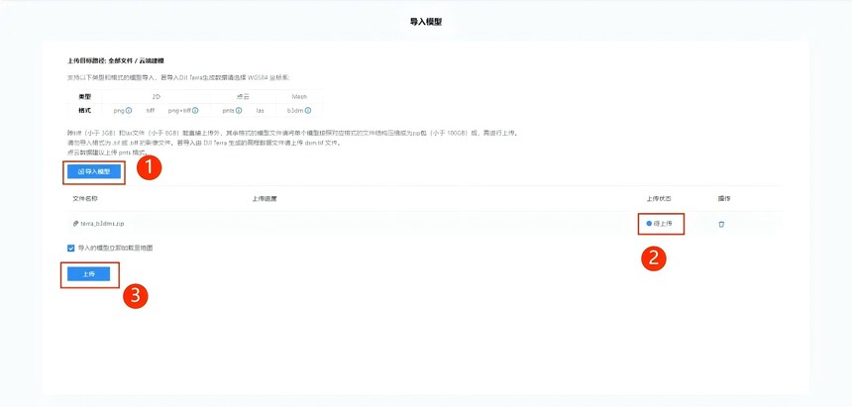Click the 文件名称 column header
This screenshot has height=407, width=852.
(85, 199)
